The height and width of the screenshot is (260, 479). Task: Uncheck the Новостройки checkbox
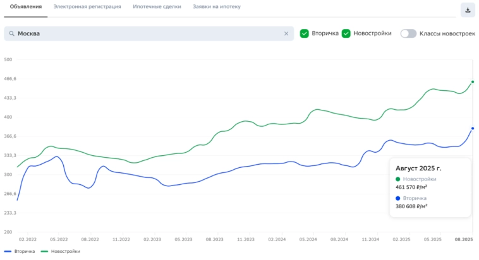(346, 33)
